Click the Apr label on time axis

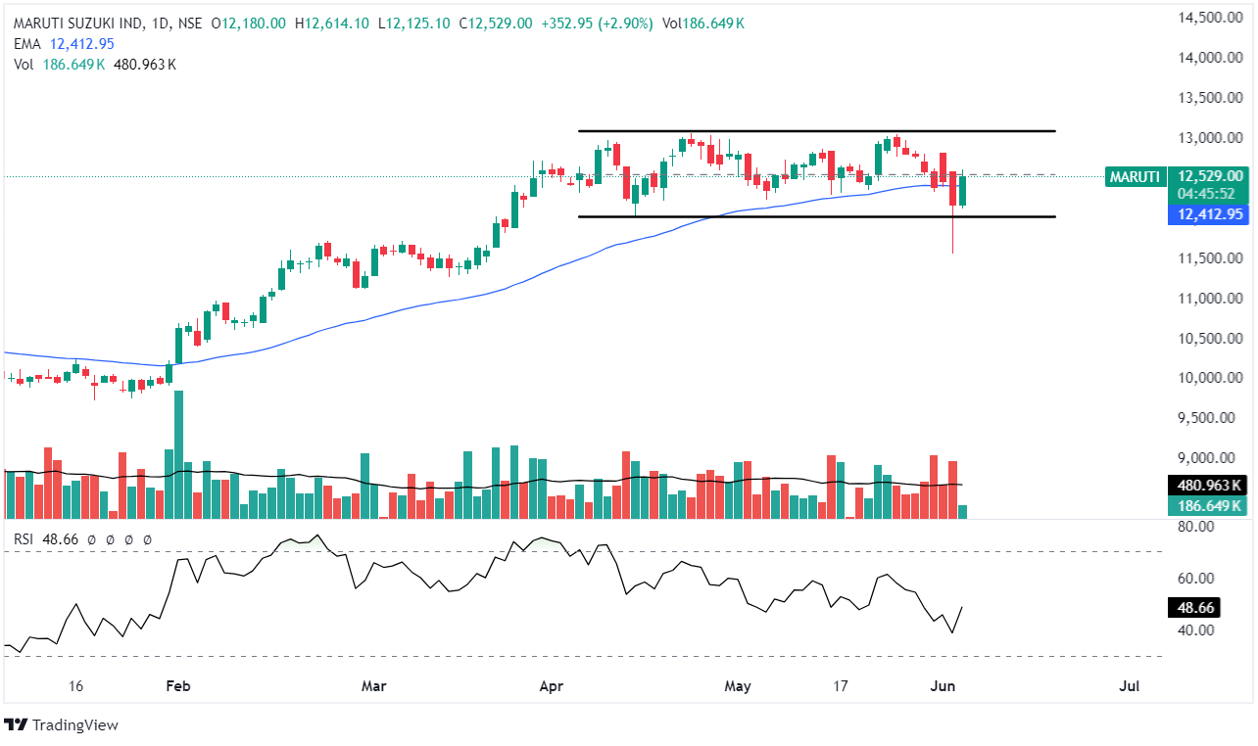click(550, 686)
